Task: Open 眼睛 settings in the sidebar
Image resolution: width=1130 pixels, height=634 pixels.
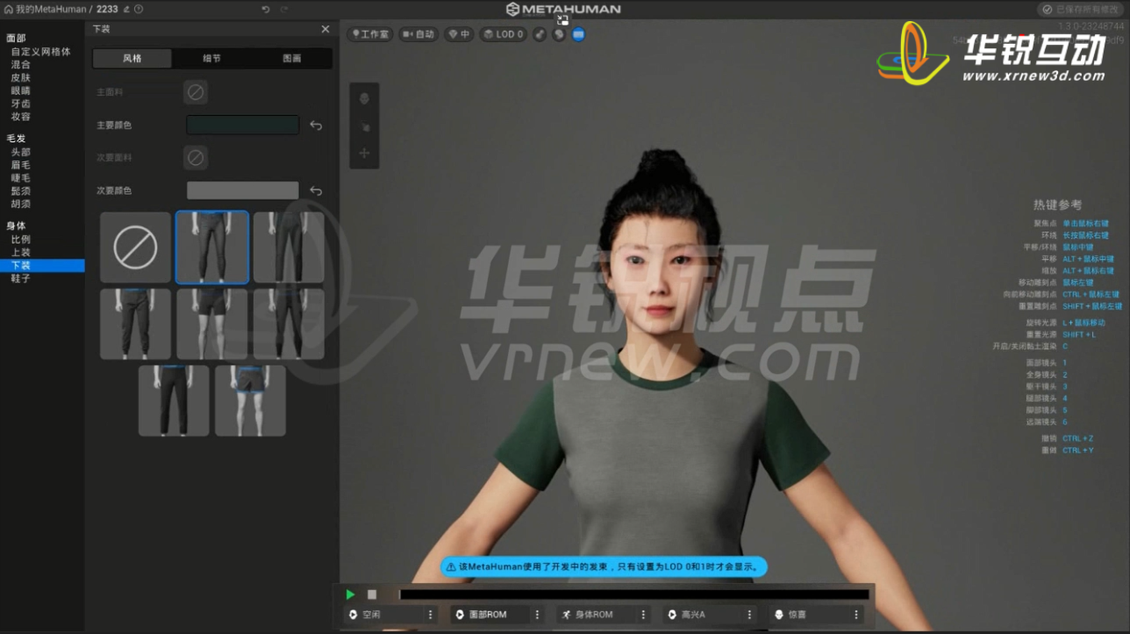Action: click(21, 90)
